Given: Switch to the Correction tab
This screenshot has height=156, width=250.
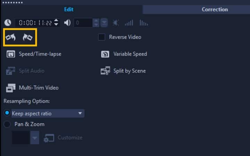Looking at the screenshot, I should [x=215, y=9].
